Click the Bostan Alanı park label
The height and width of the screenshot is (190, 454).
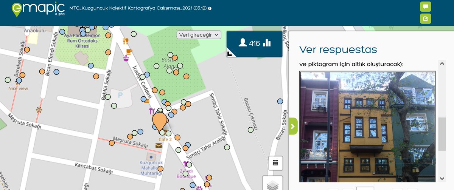coord(169,63)
